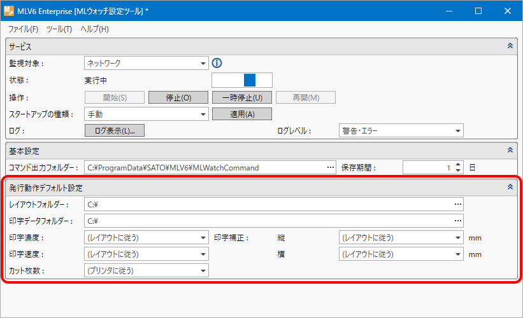Open the ツール(T) menu
Viewport: 523px width, 318px height.
[59, 29]
